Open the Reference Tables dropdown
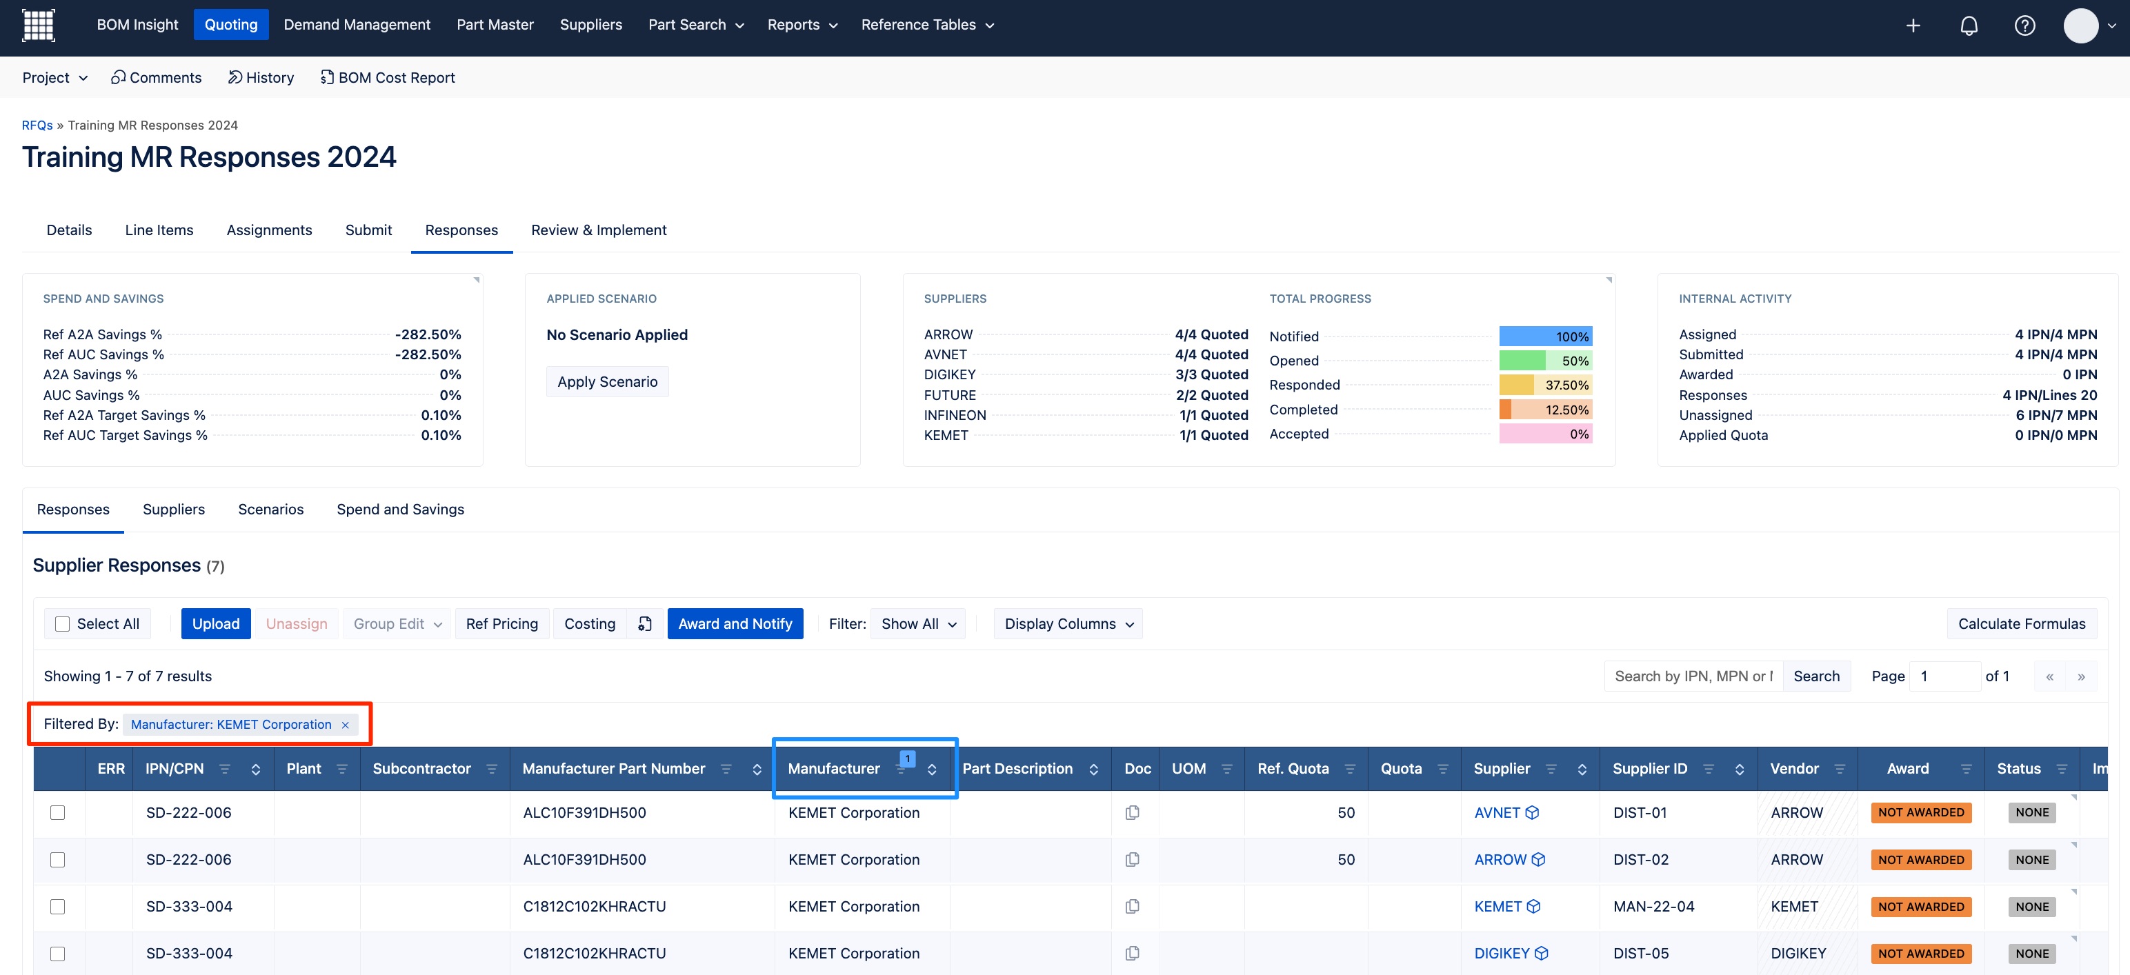Image resolution: width=2130 pixels, height=975 pixels. (x=927, y=25)
